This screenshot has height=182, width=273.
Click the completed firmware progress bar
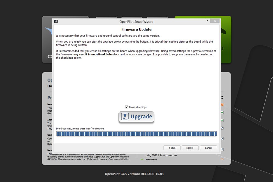click(x=136, y=134)
